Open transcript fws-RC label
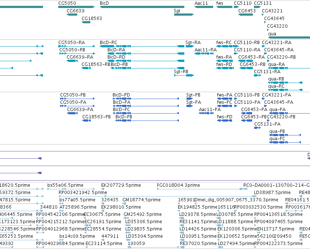This screenshot has width=310, height=249. click(224, 43)
